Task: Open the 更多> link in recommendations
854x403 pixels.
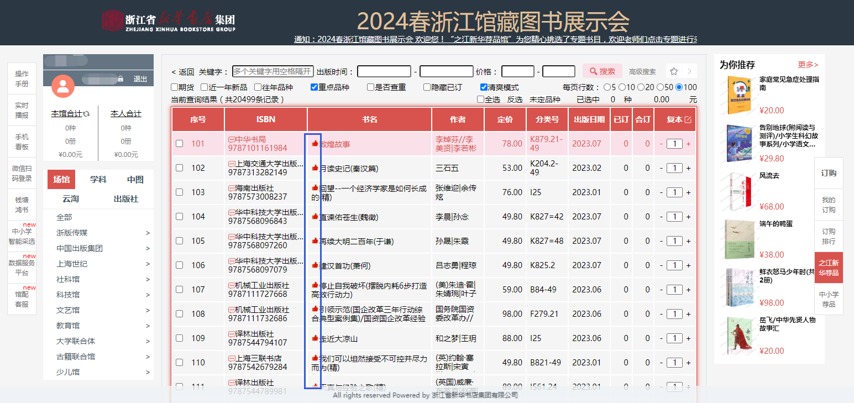Action: 808,65
